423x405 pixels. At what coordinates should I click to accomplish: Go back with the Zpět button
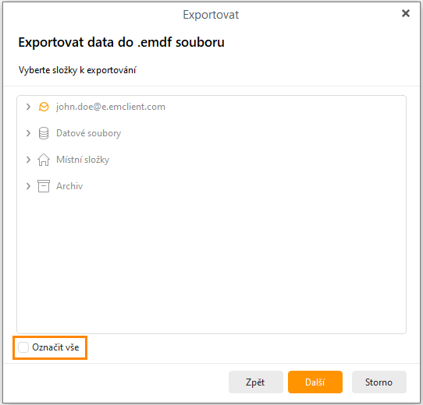point(256,382)
